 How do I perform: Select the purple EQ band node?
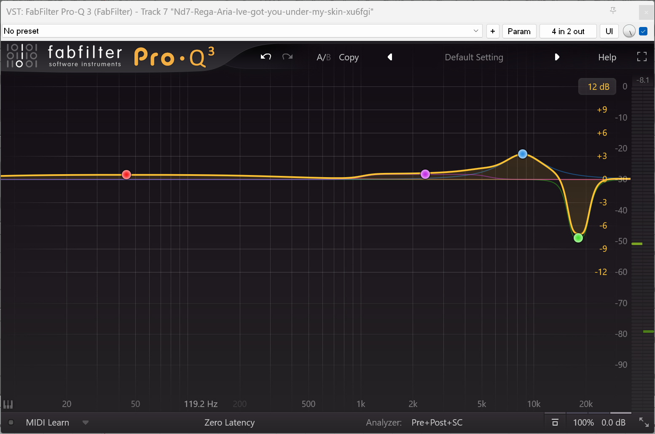pos(425,174)
